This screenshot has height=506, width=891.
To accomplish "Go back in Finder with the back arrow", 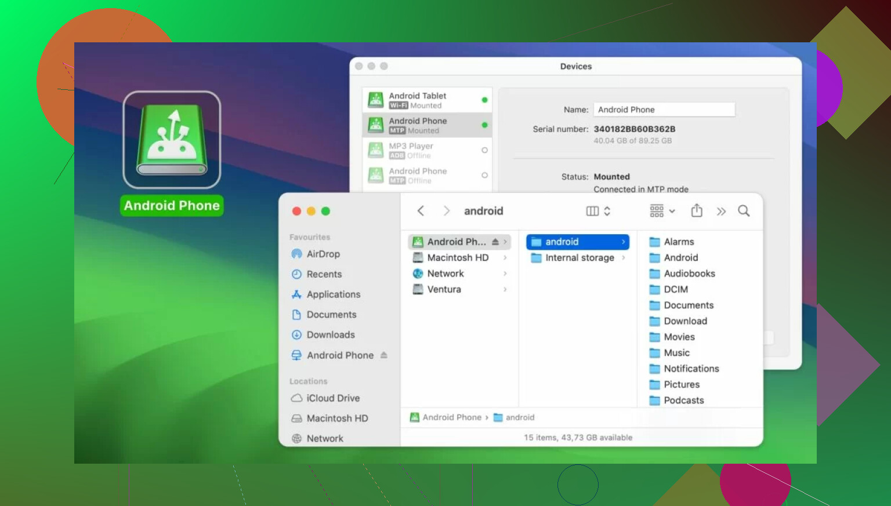I will point(421,211).
